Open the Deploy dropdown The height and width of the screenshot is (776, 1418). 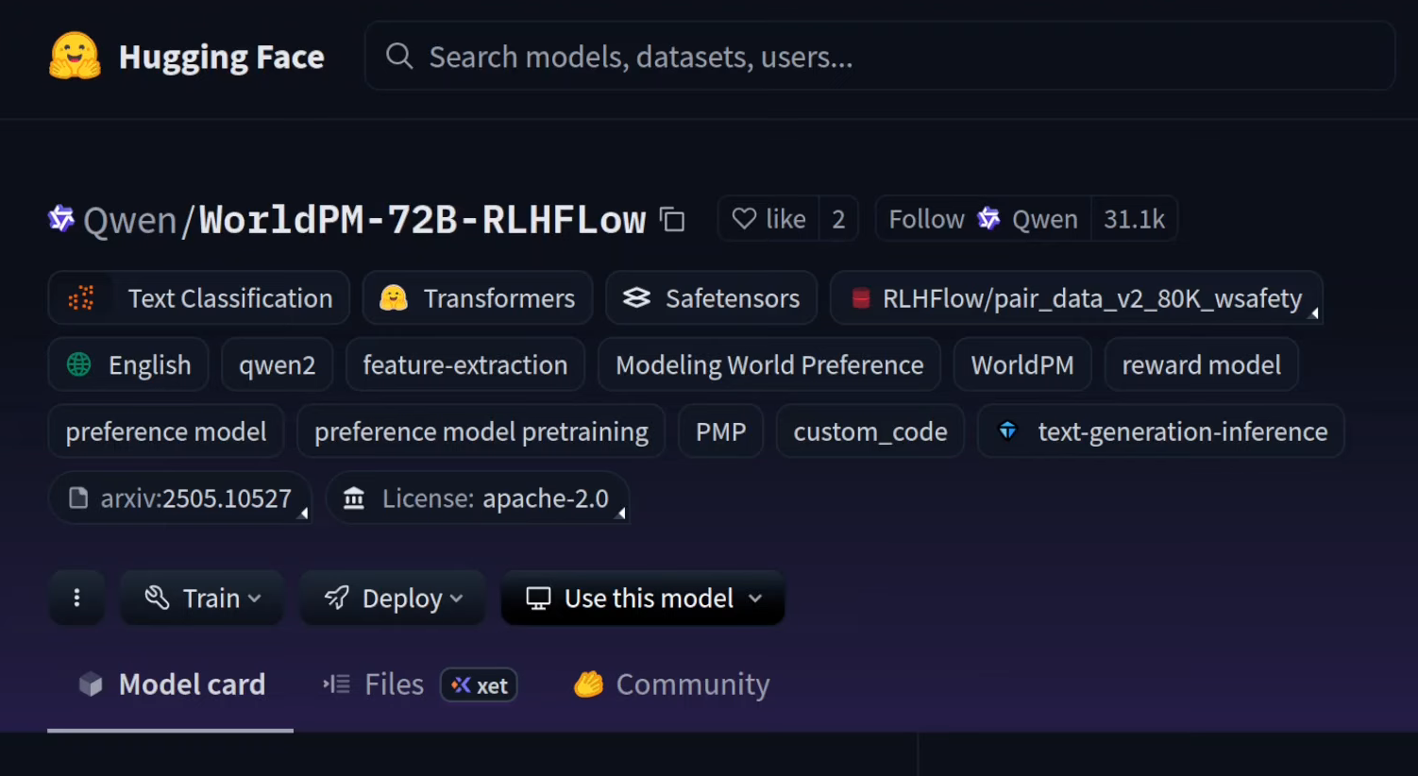pyautogui.click(x=393, y=598)
